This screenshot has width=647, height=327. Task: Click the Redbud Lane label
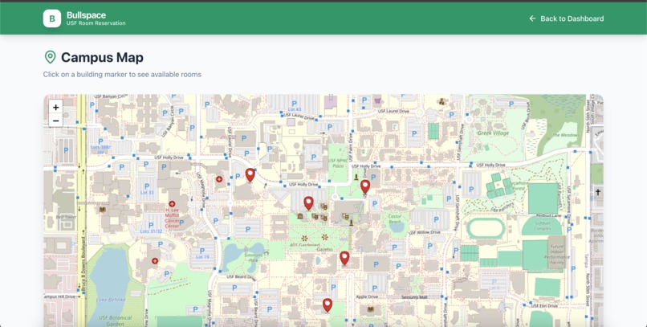[x=548, y=215]
